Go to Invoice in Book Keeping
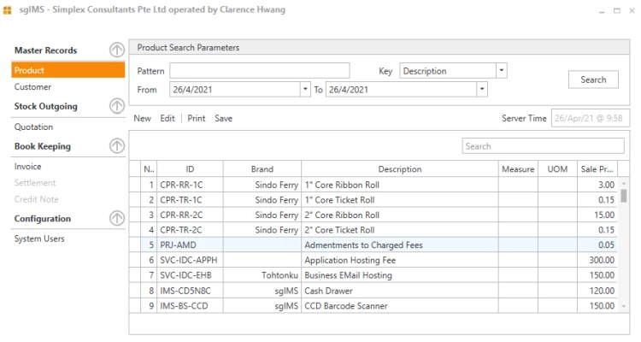Viewport: 641px width, 342px height. 27,167
